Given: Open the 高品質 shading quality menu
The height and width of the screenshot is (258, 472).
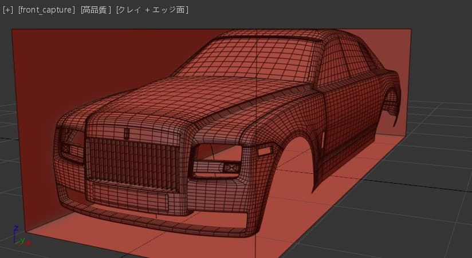Looking at the screenshot, I should [x=96, y=10].
